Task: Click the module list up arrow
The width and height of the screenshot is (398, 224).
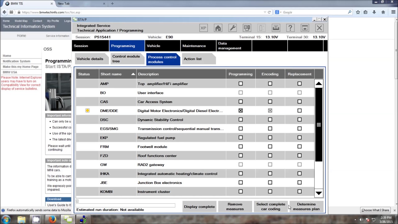Action: (x=319, y=84)
